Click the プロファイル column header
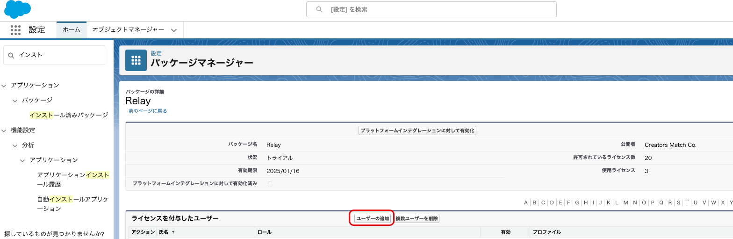The height and width of the screenshot is (239, 733). pos(547,232)
